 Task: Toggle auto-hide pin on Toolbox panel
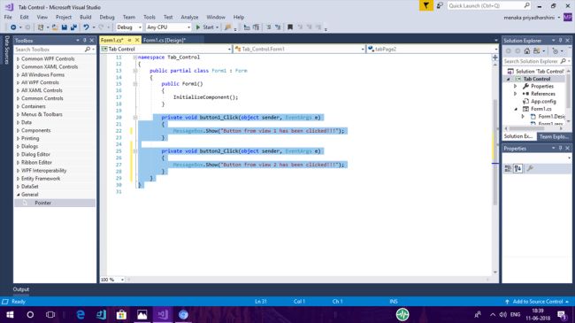pyautogui.click(x=85, y=41)
